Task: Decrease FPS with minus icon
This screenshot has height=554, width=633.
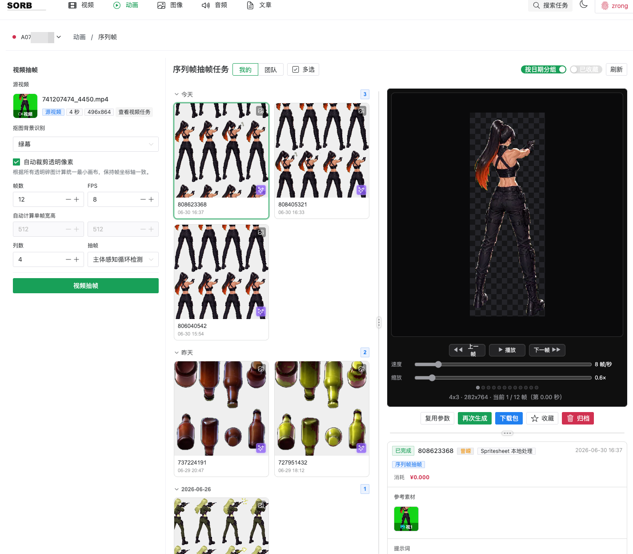Action: [143, 199]
